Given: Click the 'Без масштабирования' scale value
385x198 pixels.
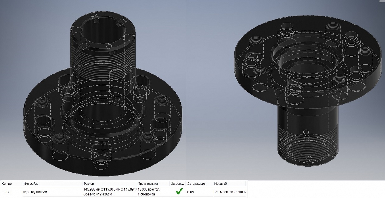Looking at the screenshot, I should click(x=230, y=192).
